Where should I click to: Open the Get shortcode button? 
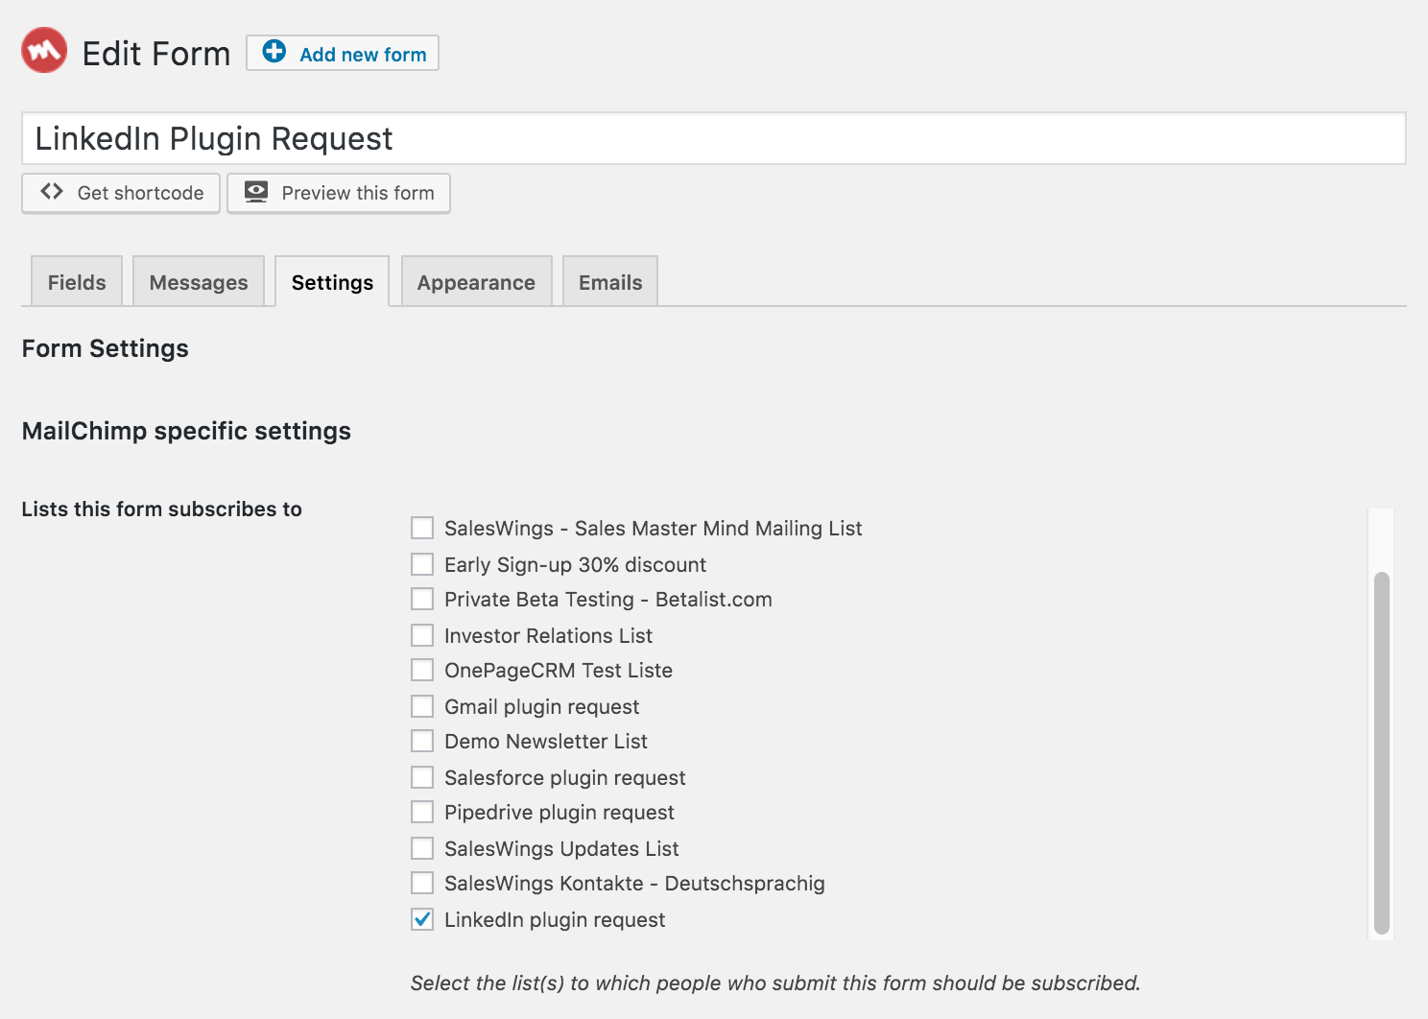(x=121, y=193)
